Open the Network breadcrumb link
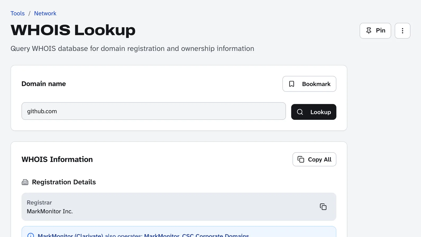 tap(45, 13)
